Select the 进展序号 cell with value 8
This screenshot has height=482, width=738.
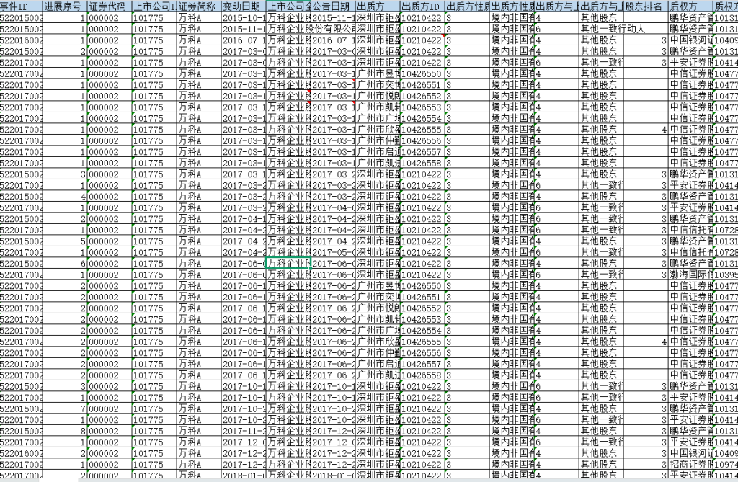coord(65,431)
